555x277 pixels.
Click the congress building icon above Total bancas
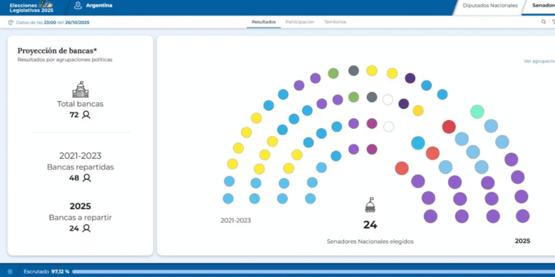pyautogui.click(x=80, y=89)
